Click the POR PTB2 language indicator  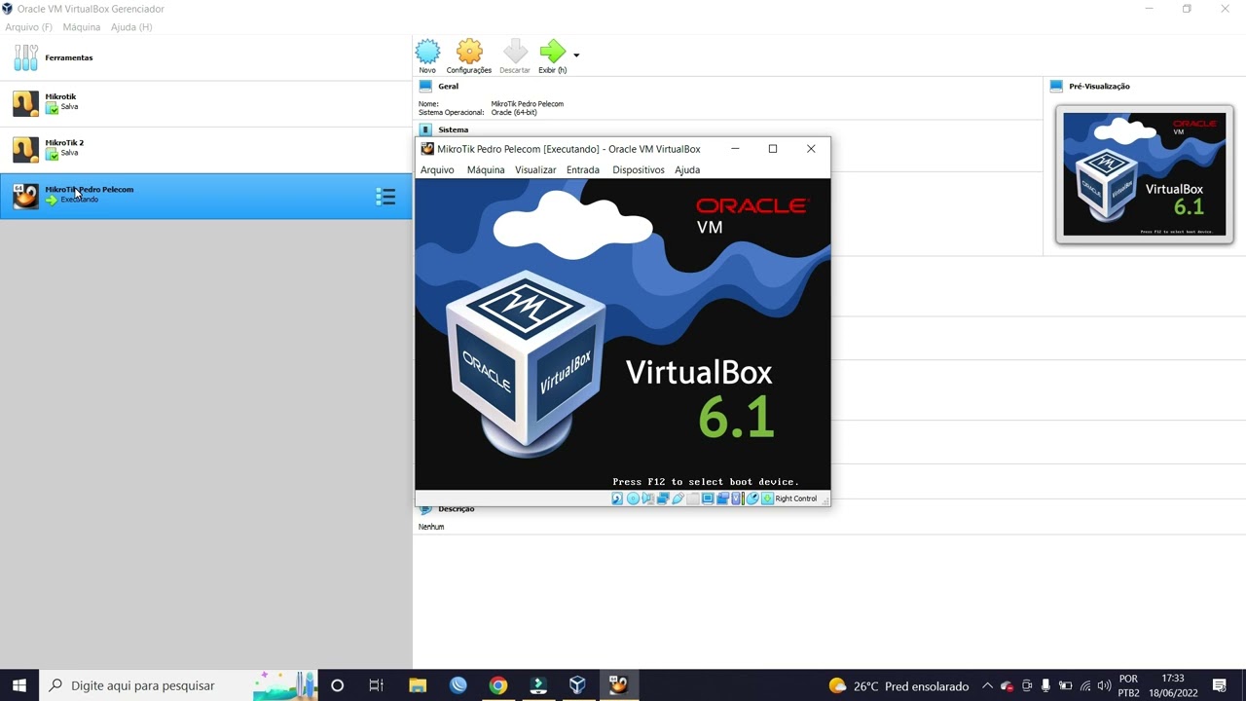pos(1128,685)
